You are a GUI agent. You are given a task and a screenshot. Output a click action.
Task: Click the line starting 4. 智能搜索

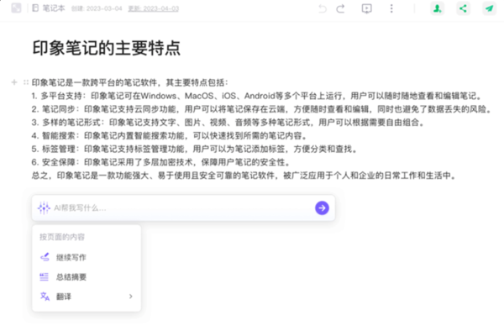click(x=170, y=135)
